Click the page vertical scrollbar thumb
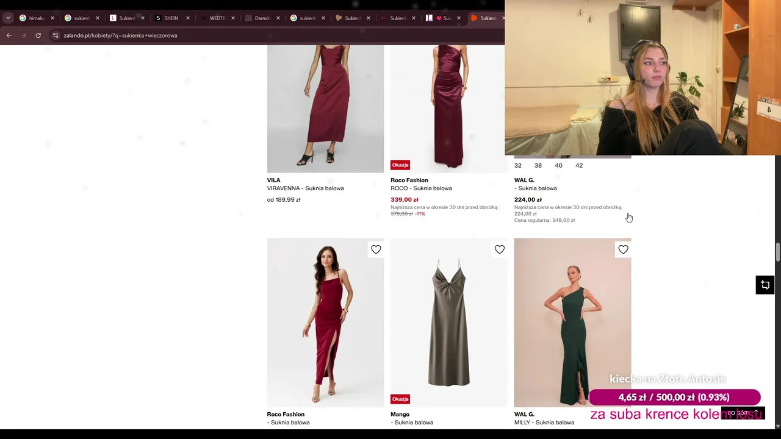Image resolution: width=781 pixels, height=439 pixels. click(777, 252)
